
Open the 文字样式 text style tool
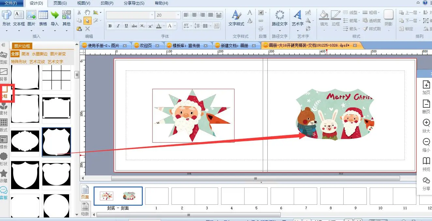point(236,18)
